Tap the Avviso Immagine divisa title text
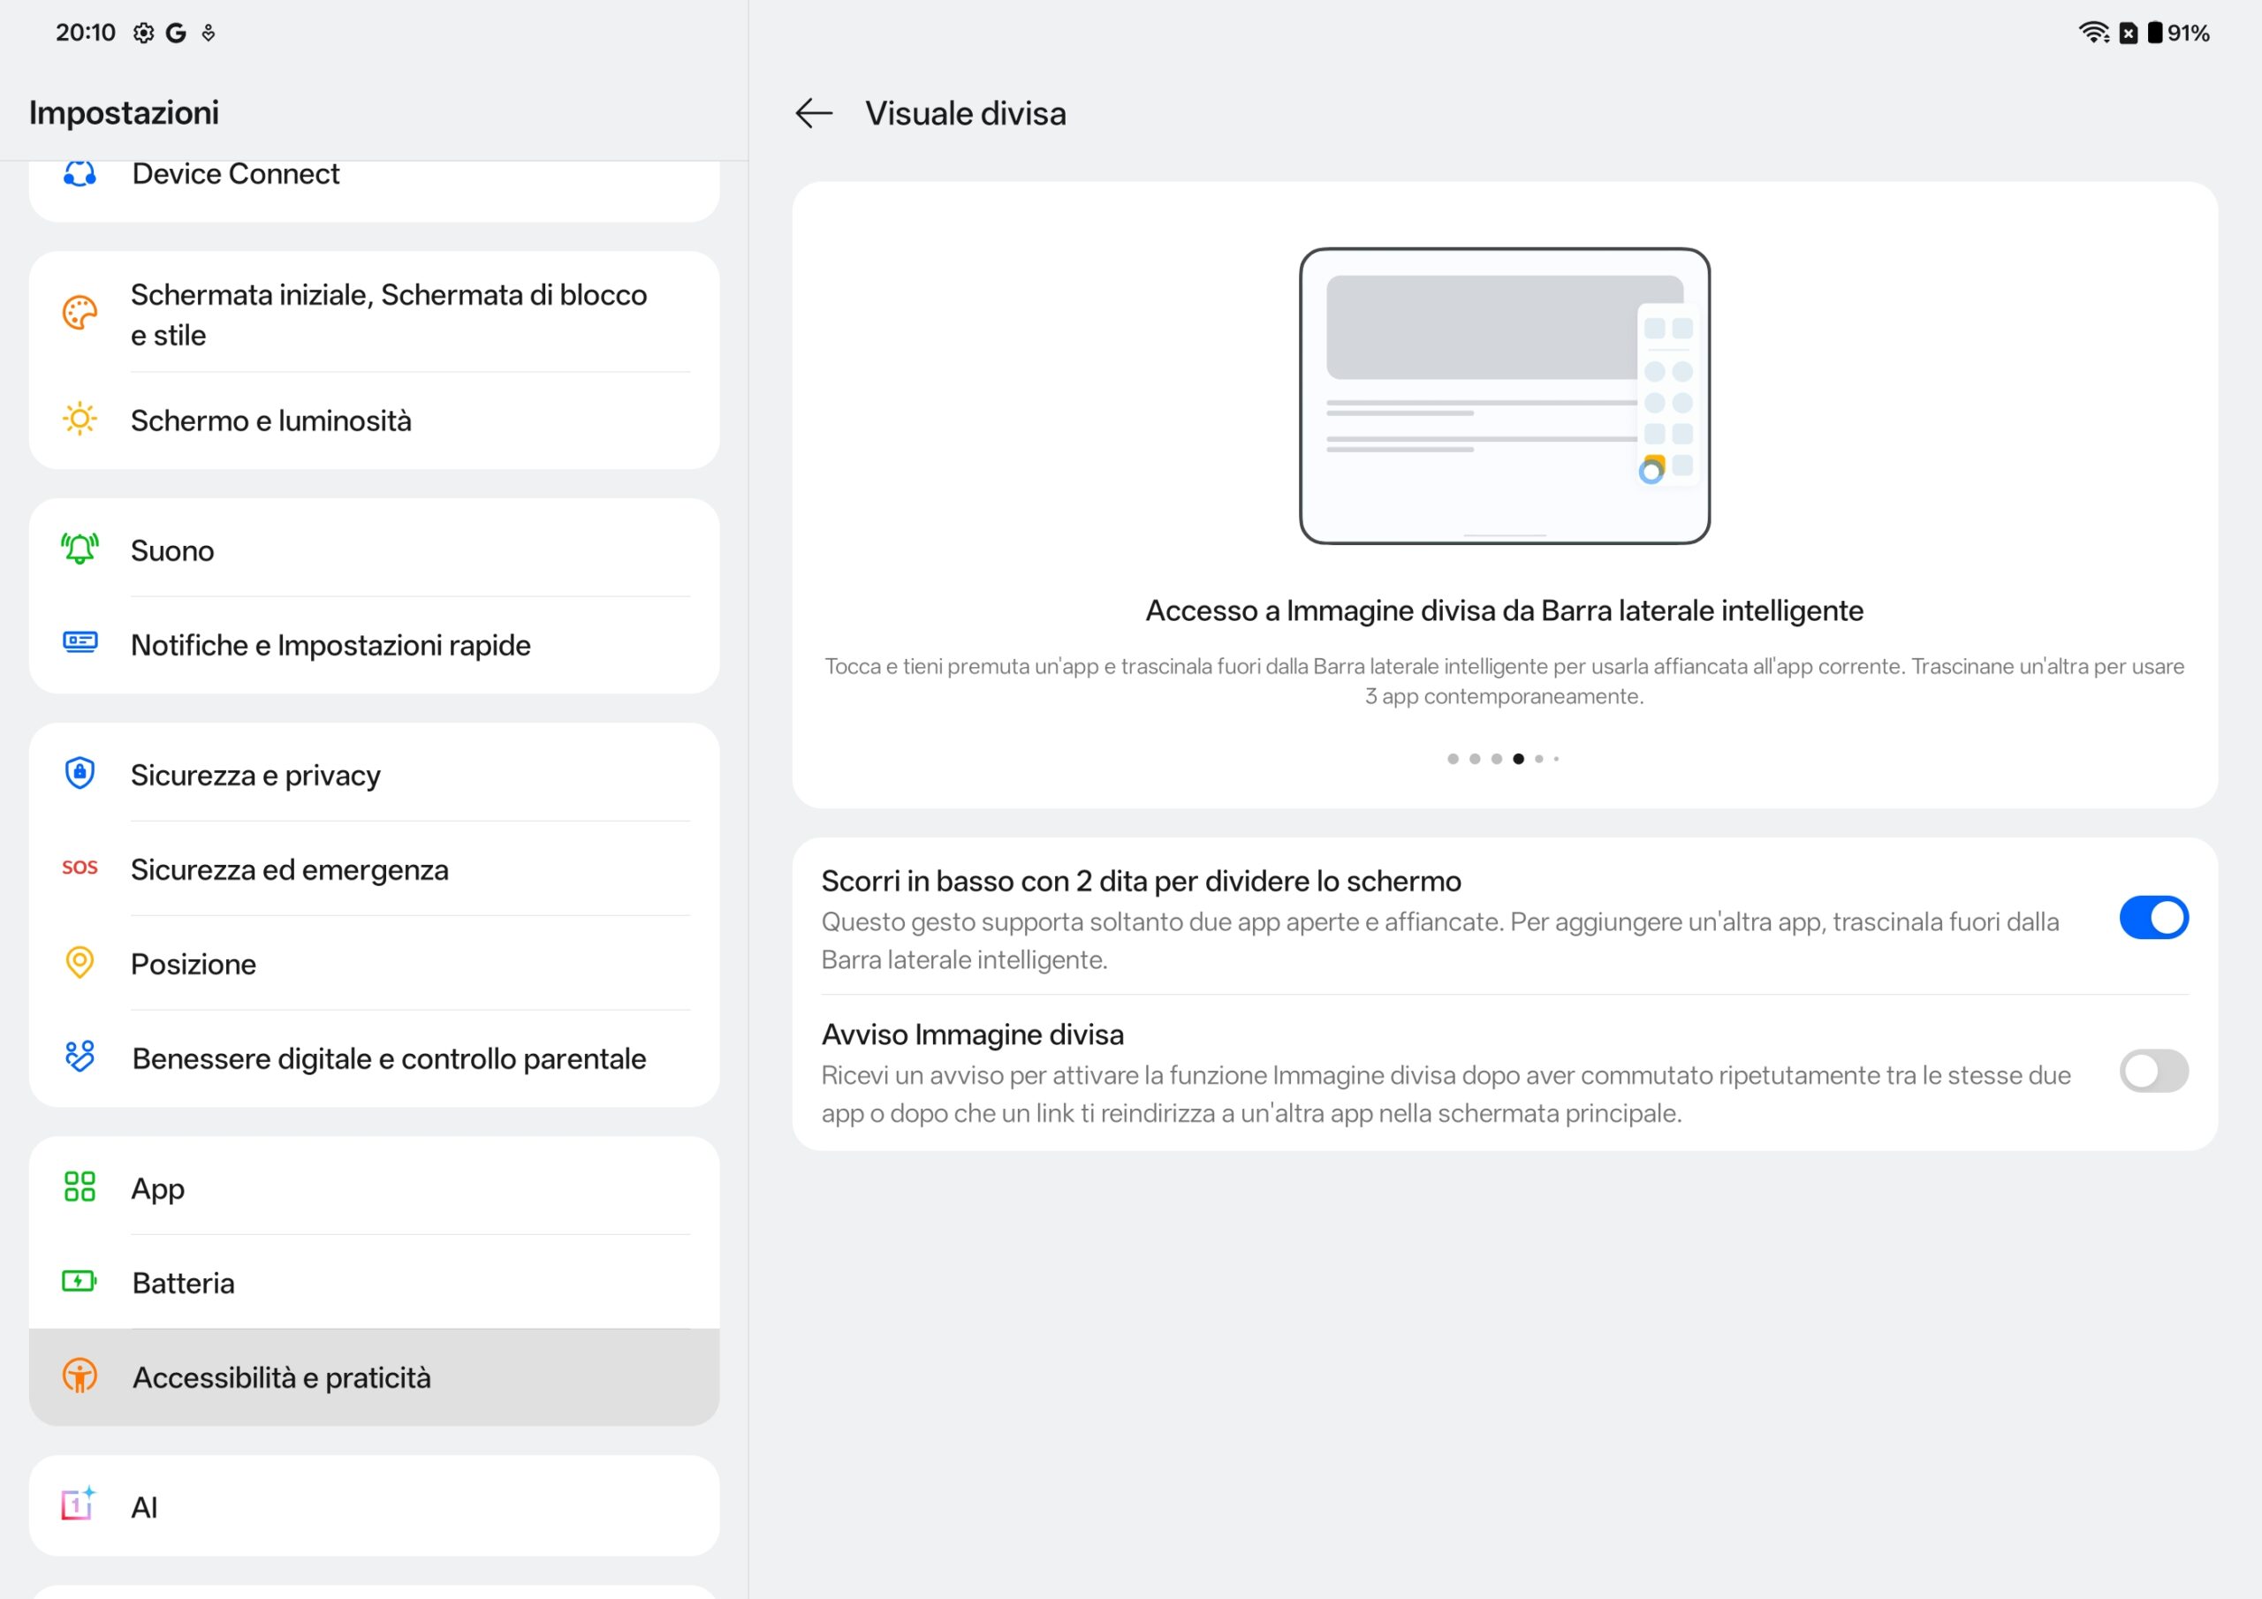Viewport: 2262px width, 1599px height. tap(972, 1034)
